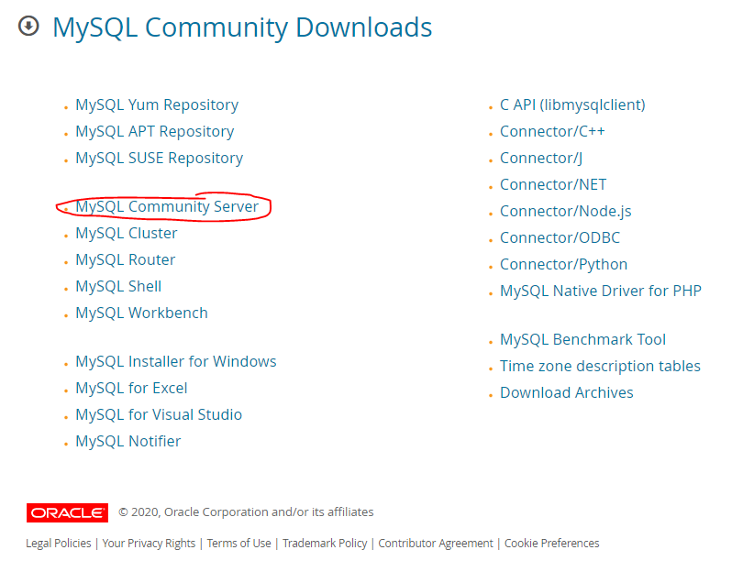Open the Connector/ODBC link
Screen dimensions: 743x583
tap(560, 237)
